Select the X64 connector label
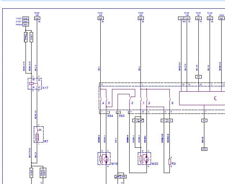This screenshot has width=225, height=184. [110, 116]
